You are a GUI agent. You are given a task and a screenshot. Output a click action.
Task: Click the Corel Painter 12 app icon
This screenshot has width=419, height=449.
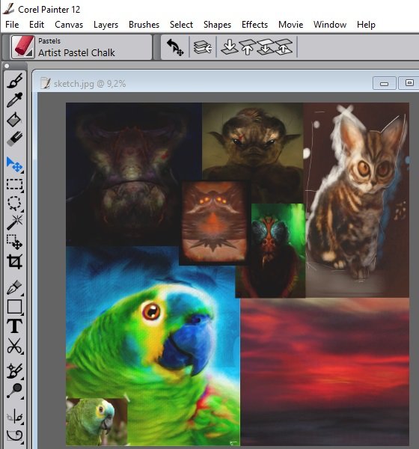pos(8,9)
